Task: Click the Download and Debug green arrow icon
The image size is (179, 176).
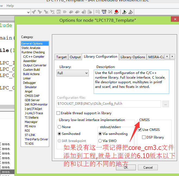Action: coord(124,12)
